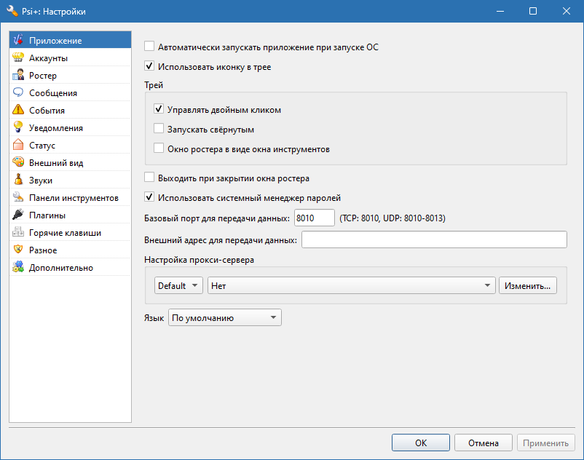Click the external data transfer address field
Viewport: 584px width, 460px height.
434,239
